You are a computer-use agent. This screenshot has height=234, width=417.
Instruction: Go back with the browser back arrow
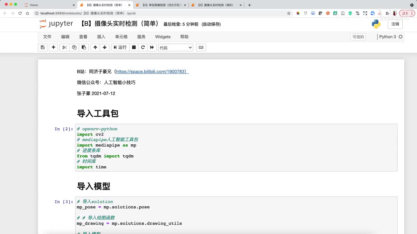[x=5, y=13]
